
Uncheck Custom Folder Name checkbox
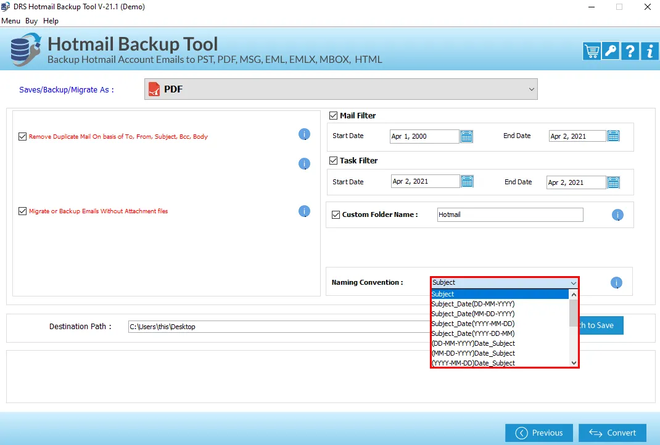click(x=336, y=214)
